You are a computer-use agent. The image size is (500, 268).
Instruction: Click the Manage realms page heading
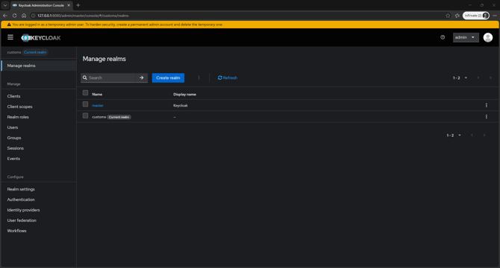pos(104,59)
